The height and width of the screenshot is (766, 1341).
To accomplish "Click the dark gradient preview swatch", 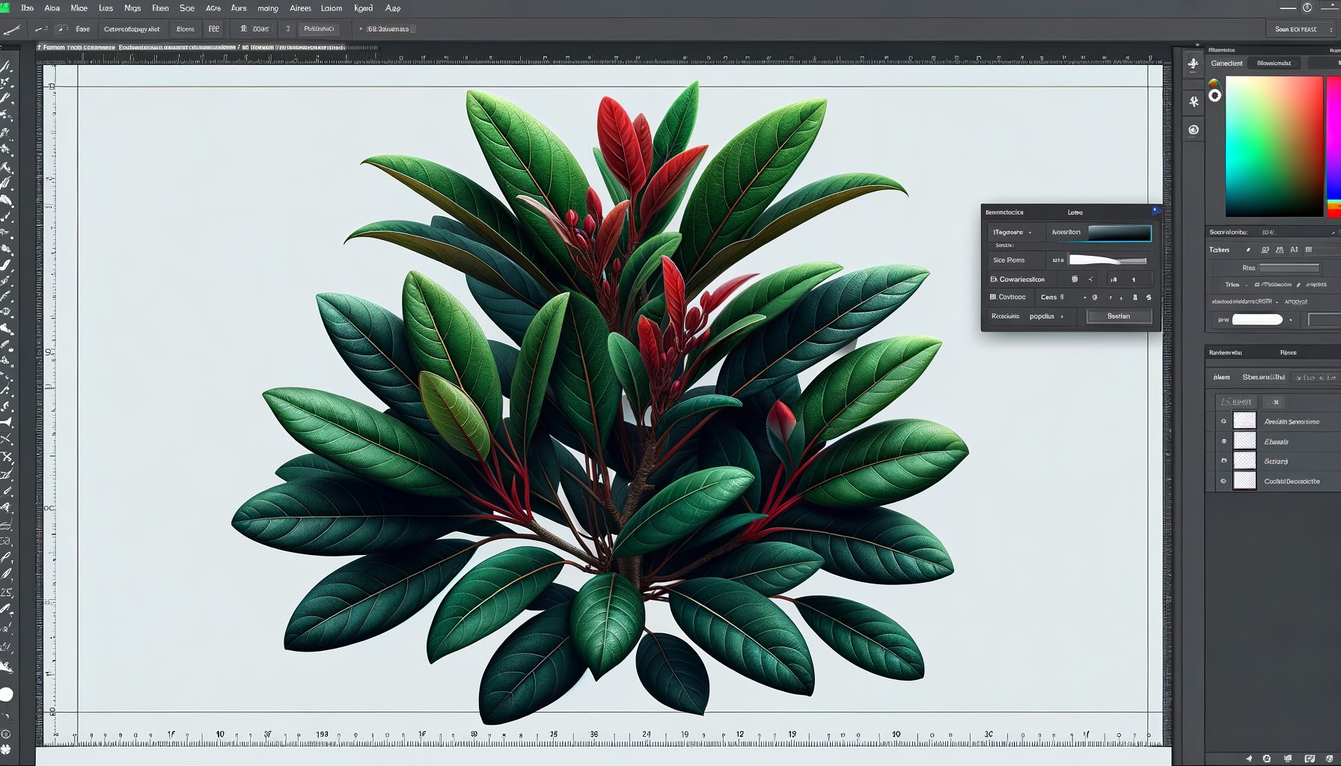I will (1119, 233).
